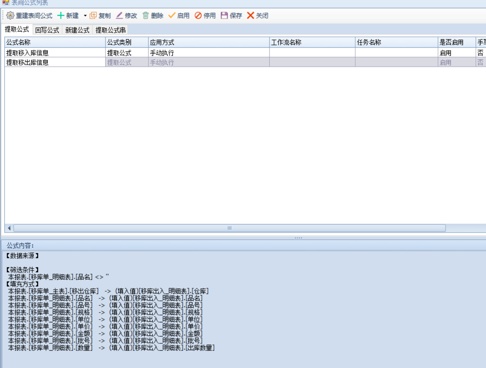The width and height of the screenshot is (486, 368).
Task: Click the 修改 pencil icon
Action: point(119,16)
